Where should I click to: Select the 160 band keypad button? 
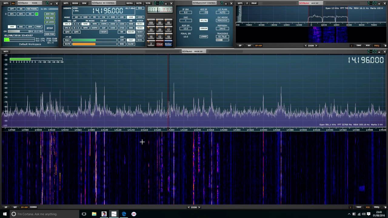(151, 22)
